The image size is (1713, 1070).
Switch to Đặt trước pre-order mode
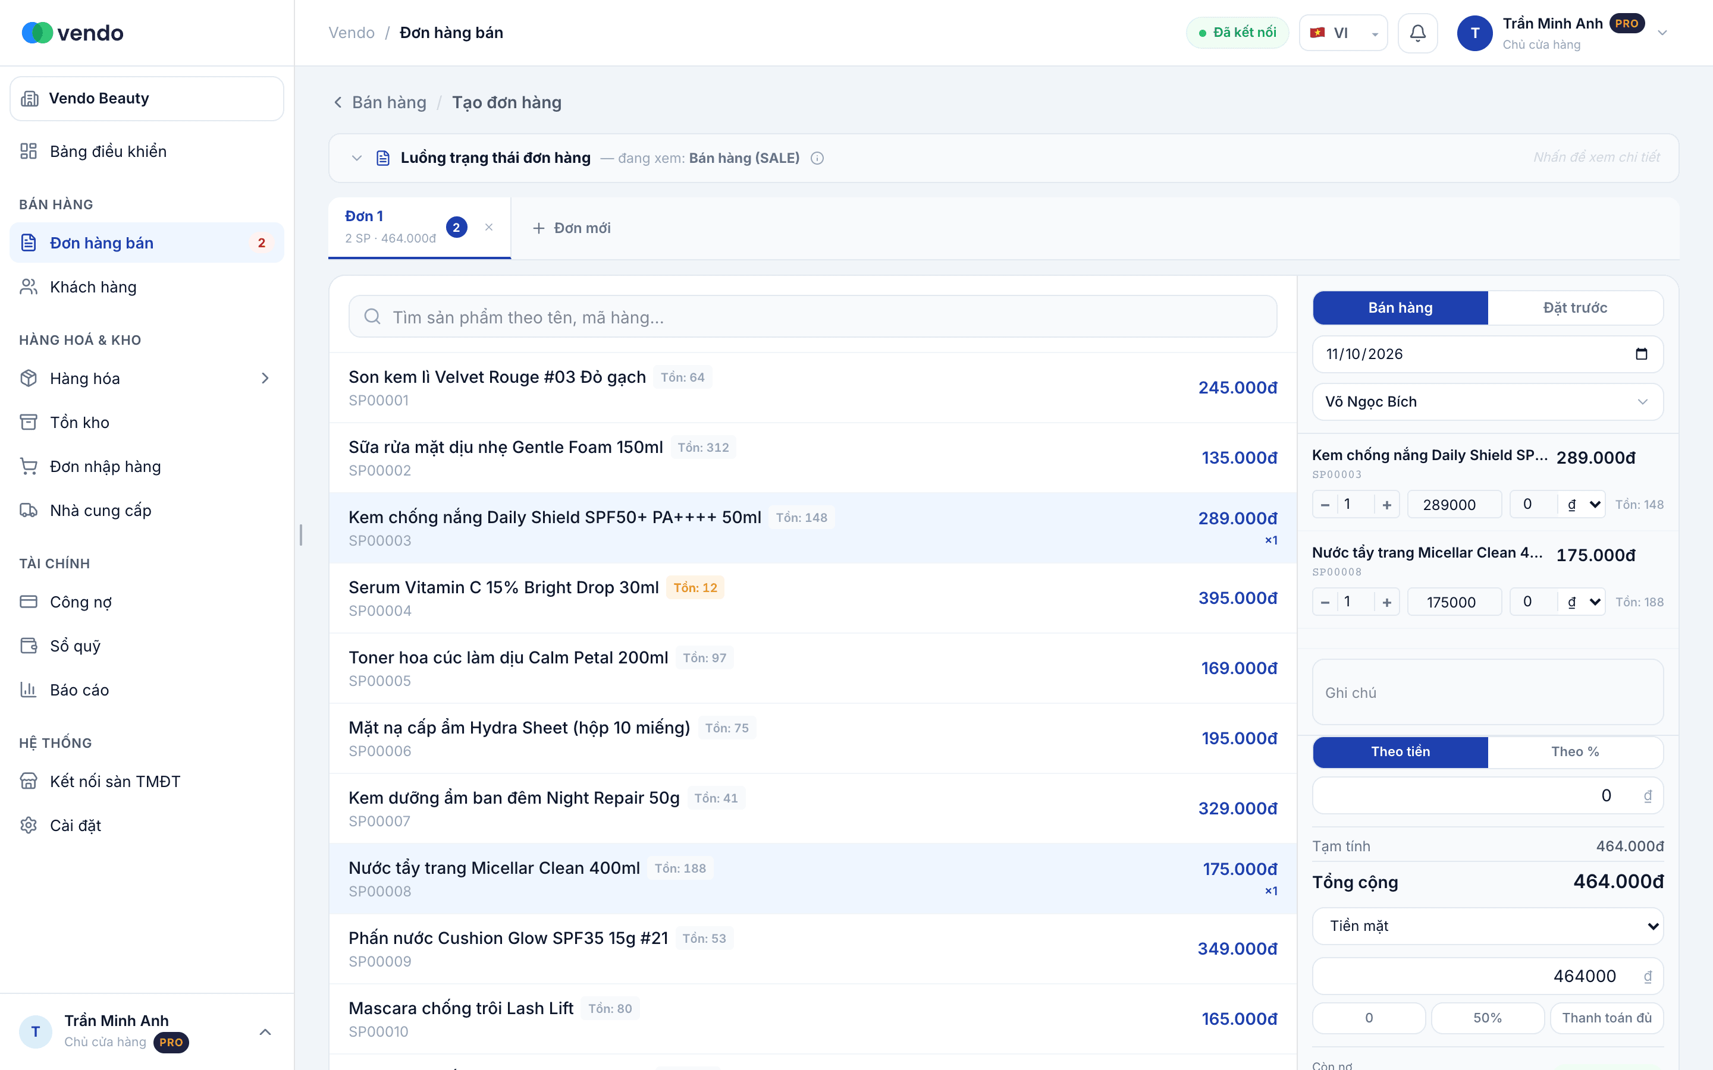coord(1575,308)
